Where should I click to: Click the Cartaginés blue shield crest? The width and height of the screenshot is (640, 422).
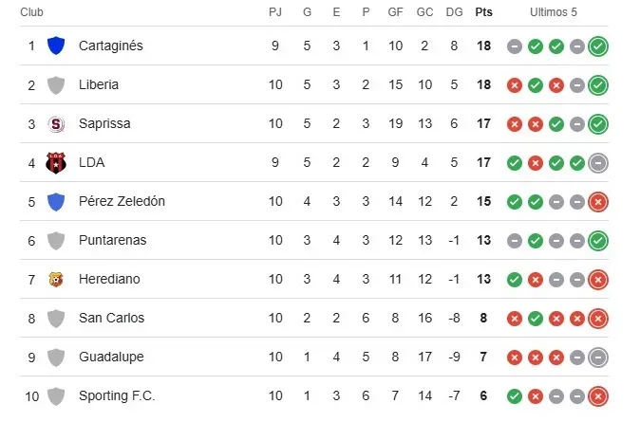click(x=56, y=46)
